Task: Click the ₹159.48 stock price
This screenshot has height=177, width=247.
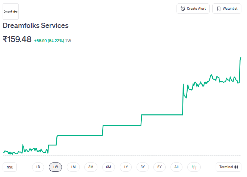Action: 17,39
